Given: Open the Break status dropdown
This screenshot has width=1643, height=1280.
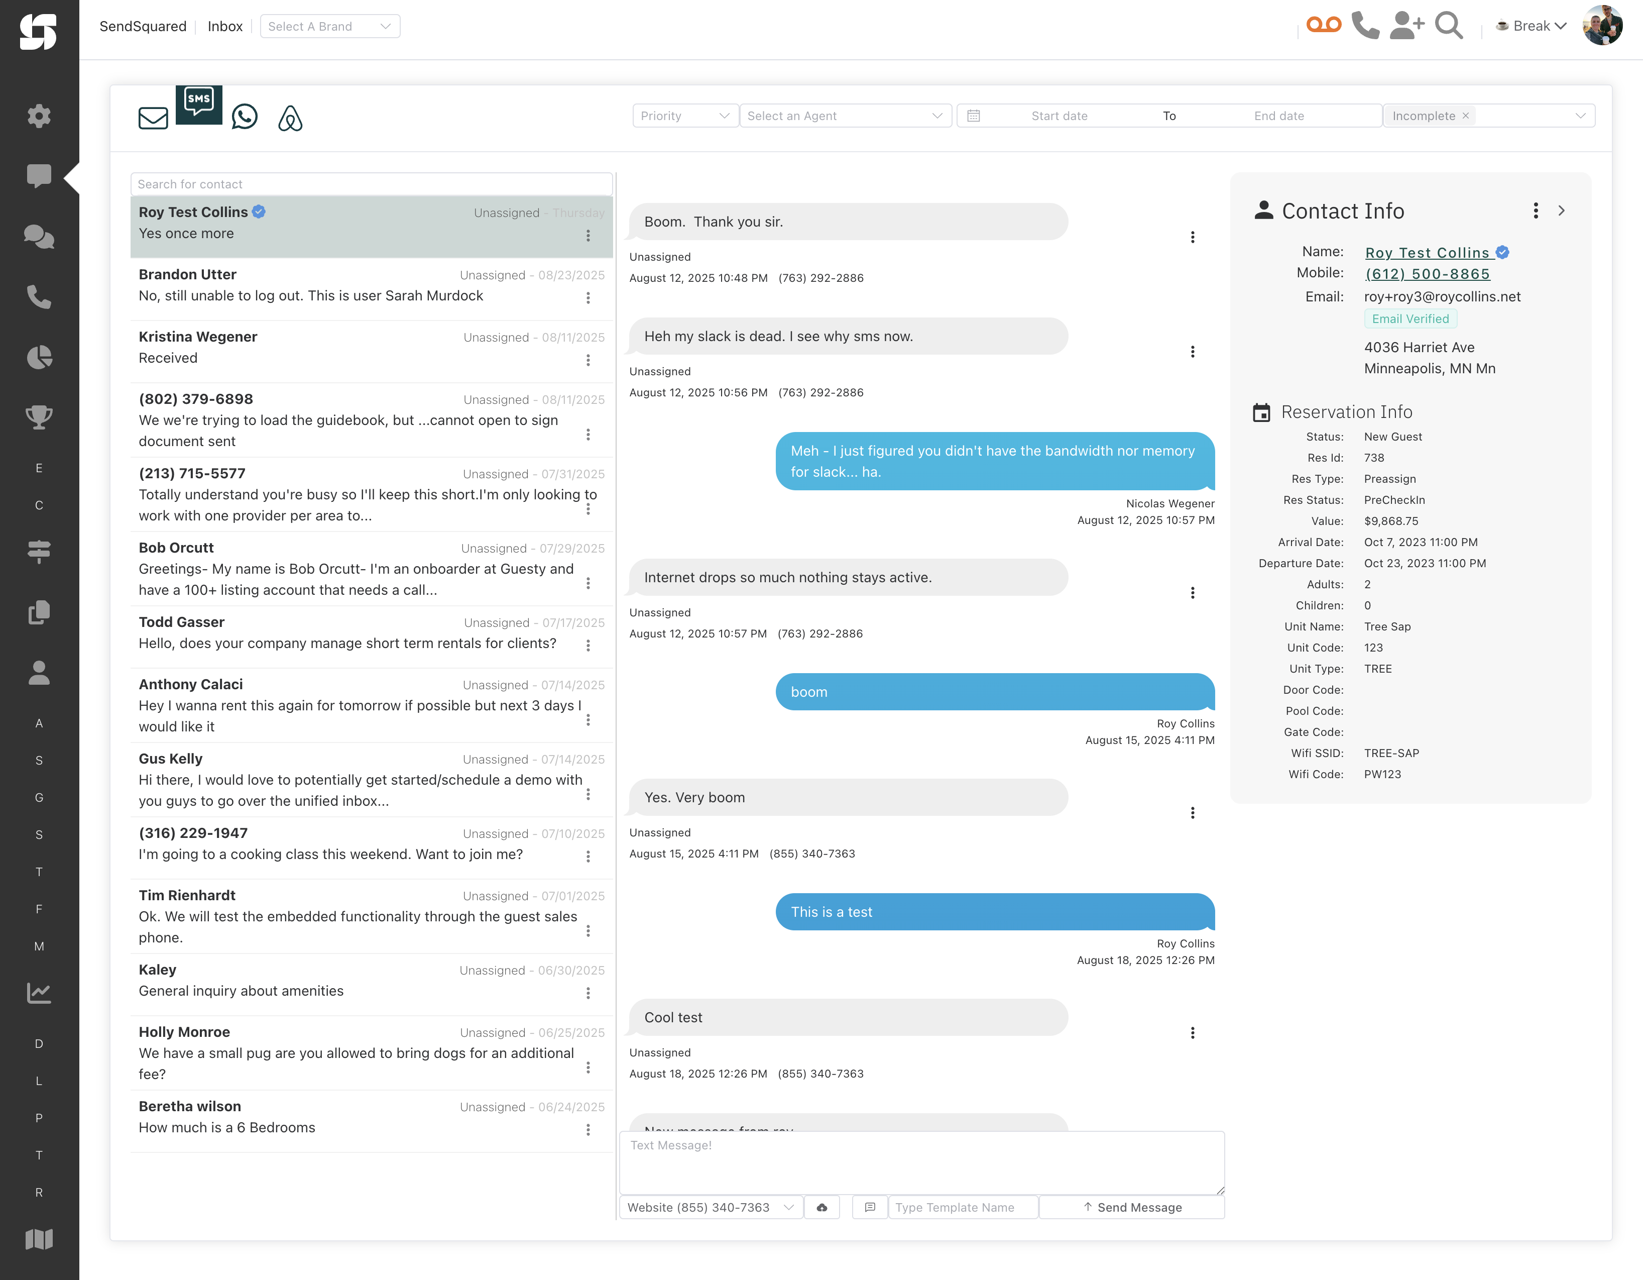Looking at the screenshot, I should pos(1531,26).
